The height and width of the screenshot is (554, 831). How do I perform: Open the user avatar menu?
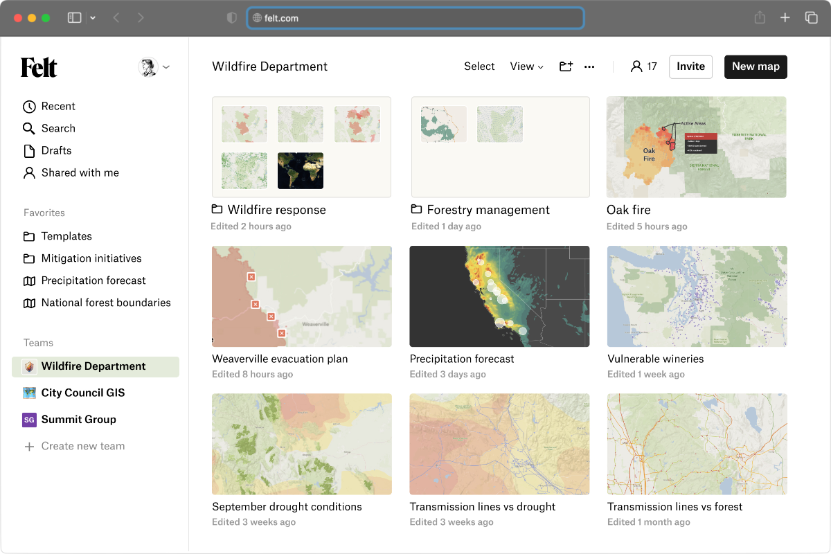[154, 67]
